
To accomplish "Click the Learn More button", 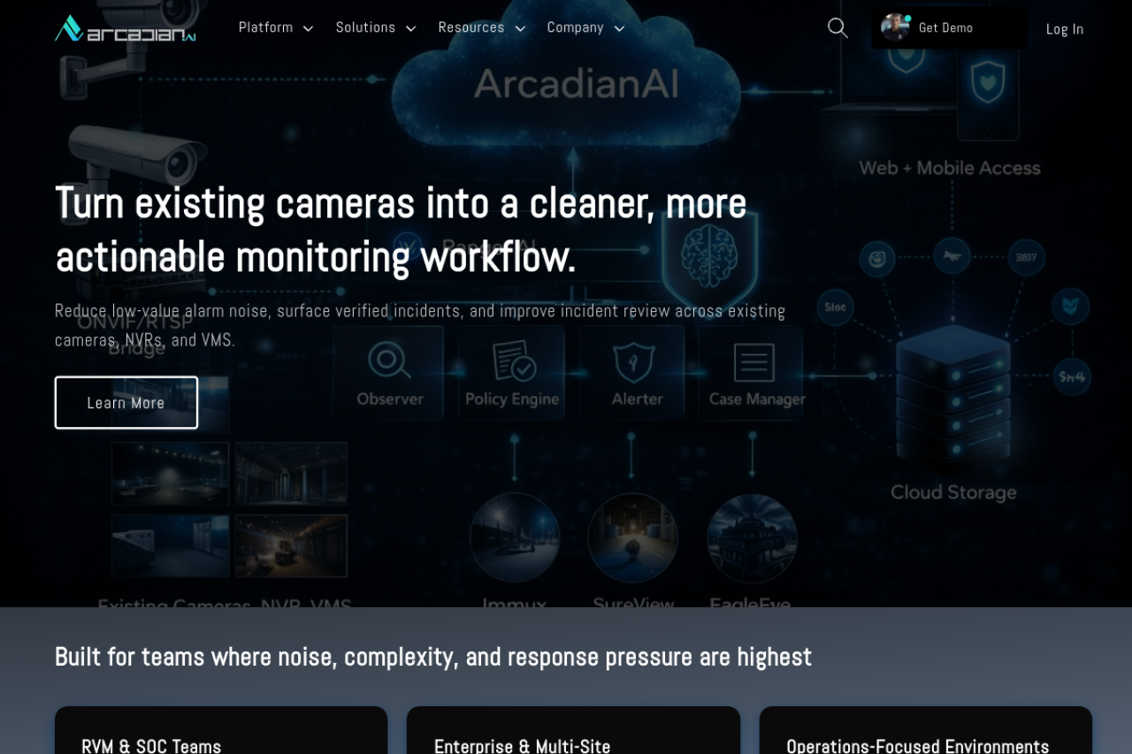I will click(x=126, y=403).
